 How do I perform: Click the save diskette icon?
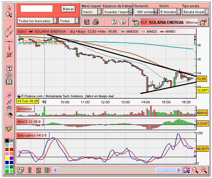tap(87, 22)
